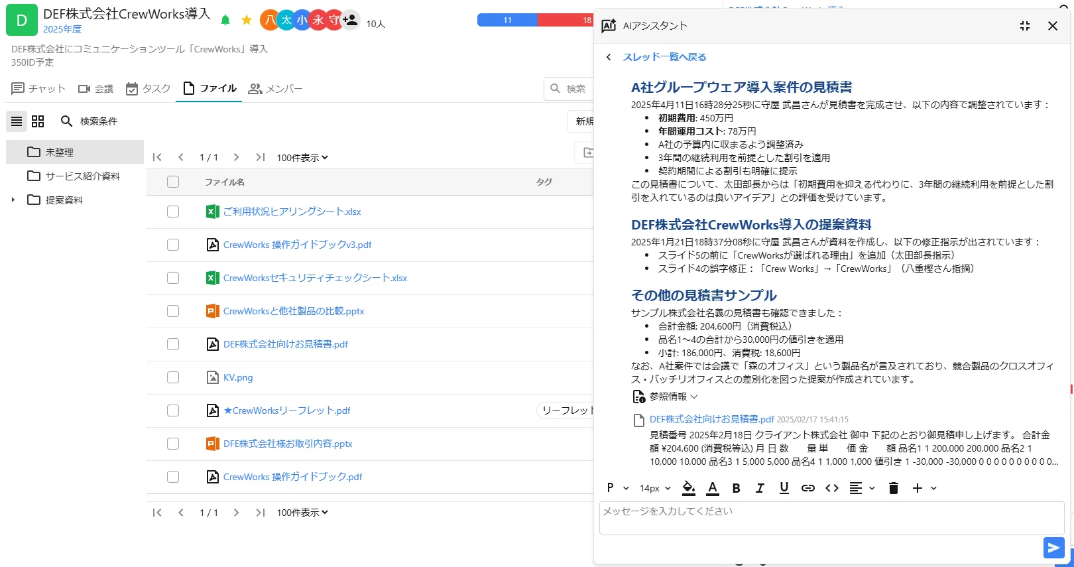This screenshot has height=567, width=1074.
Task: Toggle underline formatting
Action: [x=784, y=488]
